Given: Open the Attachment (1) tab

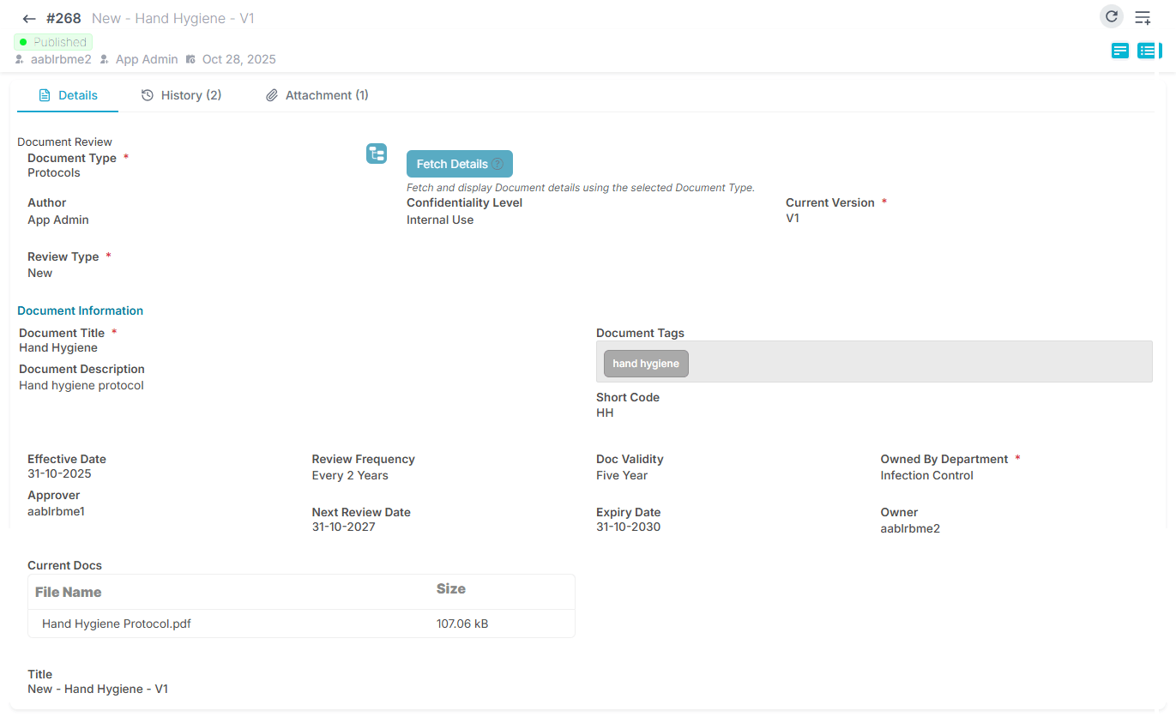Looking at the screenshot, I should tap(317, 95).
